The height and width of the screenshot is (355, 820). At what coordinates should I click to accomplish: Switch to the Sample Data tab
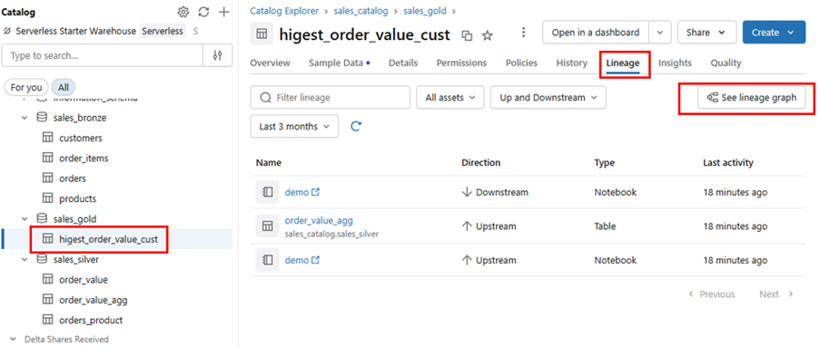[339, 63]
